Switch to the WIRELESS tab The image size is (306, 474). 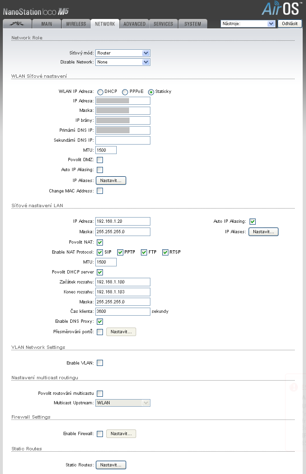(76, 24)
